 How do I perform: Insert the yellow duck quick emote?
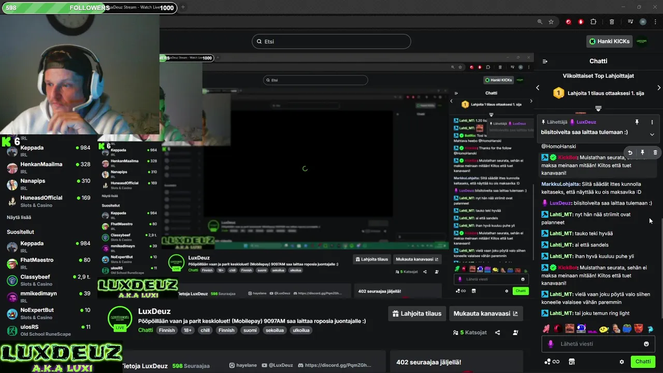click(604, 328)
